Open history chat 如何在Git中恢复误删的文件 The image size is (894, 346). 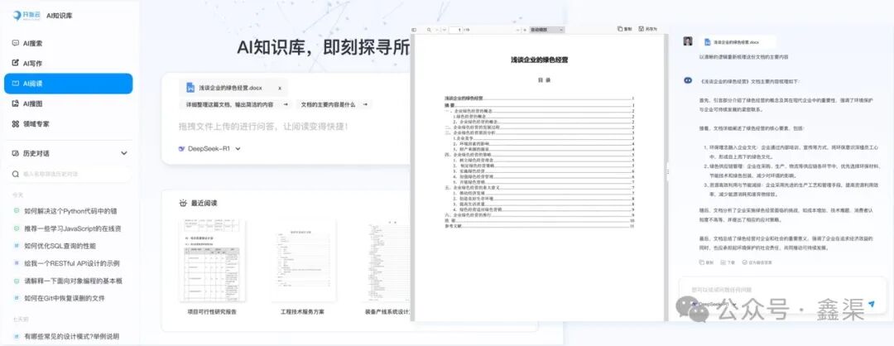[x=65, y=298]
